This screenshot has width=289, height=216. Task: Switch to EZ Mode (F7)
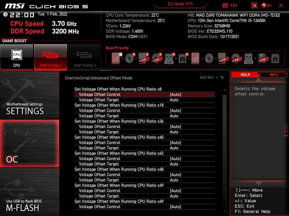[180, 4]
